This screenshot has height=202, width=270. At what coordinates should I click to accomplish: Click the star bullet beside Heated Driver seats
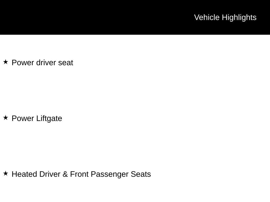pos(6,174)
